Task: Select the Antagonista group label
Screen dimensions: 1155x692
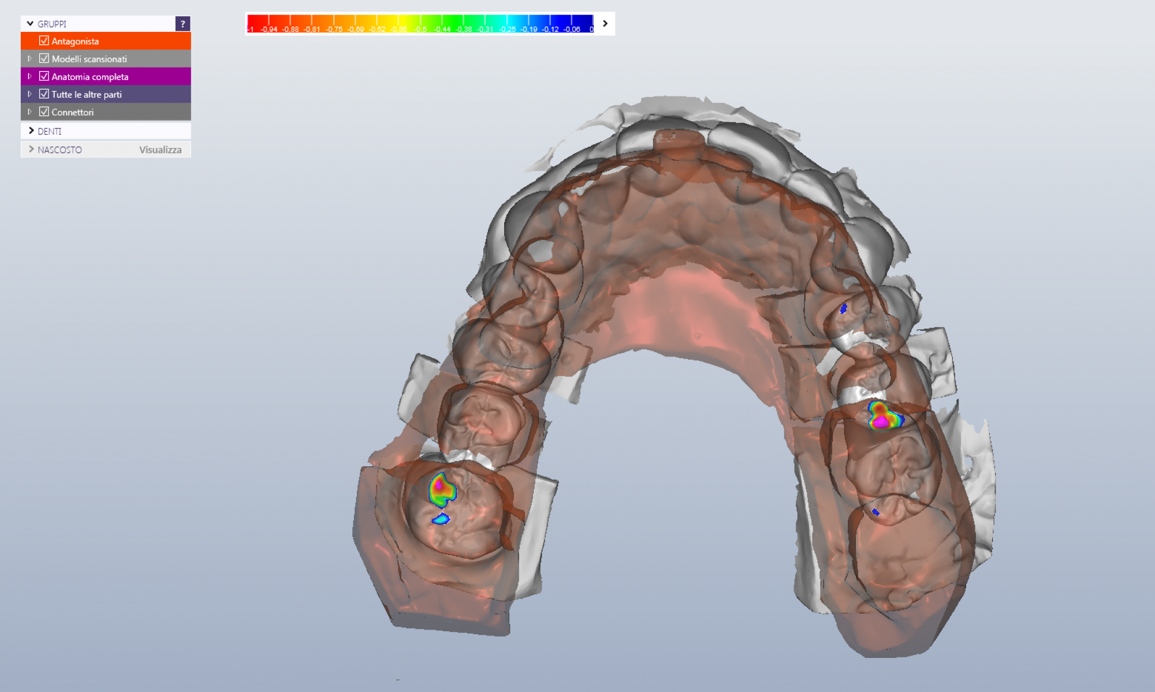Action: [x=75, y=41]
